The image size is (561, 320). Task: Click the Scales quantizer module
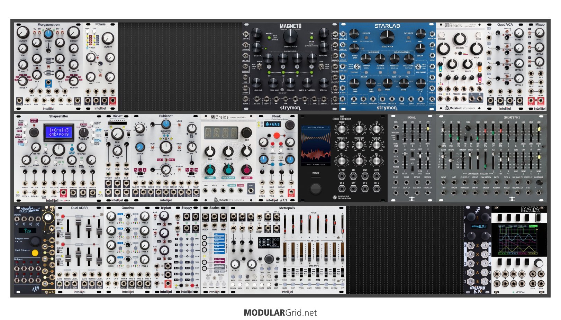pos(214,250)
